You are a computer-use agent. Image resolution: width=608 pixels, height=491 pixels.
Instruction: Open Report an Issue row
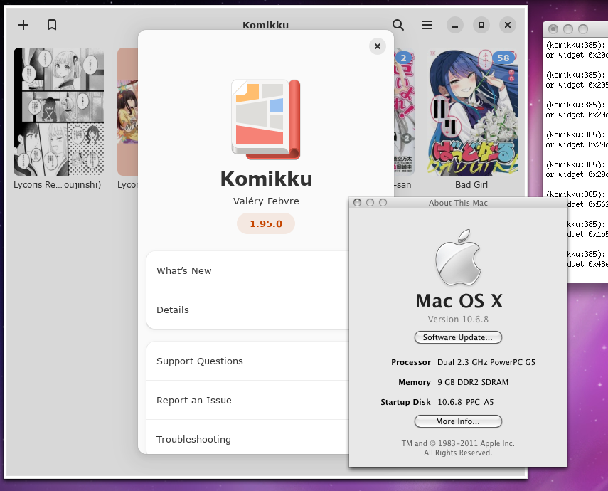point(247,401)
